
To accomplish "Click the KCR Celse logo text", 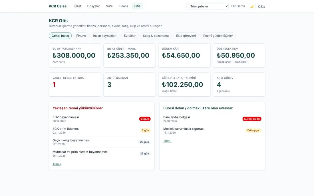I will pos(58,6).
